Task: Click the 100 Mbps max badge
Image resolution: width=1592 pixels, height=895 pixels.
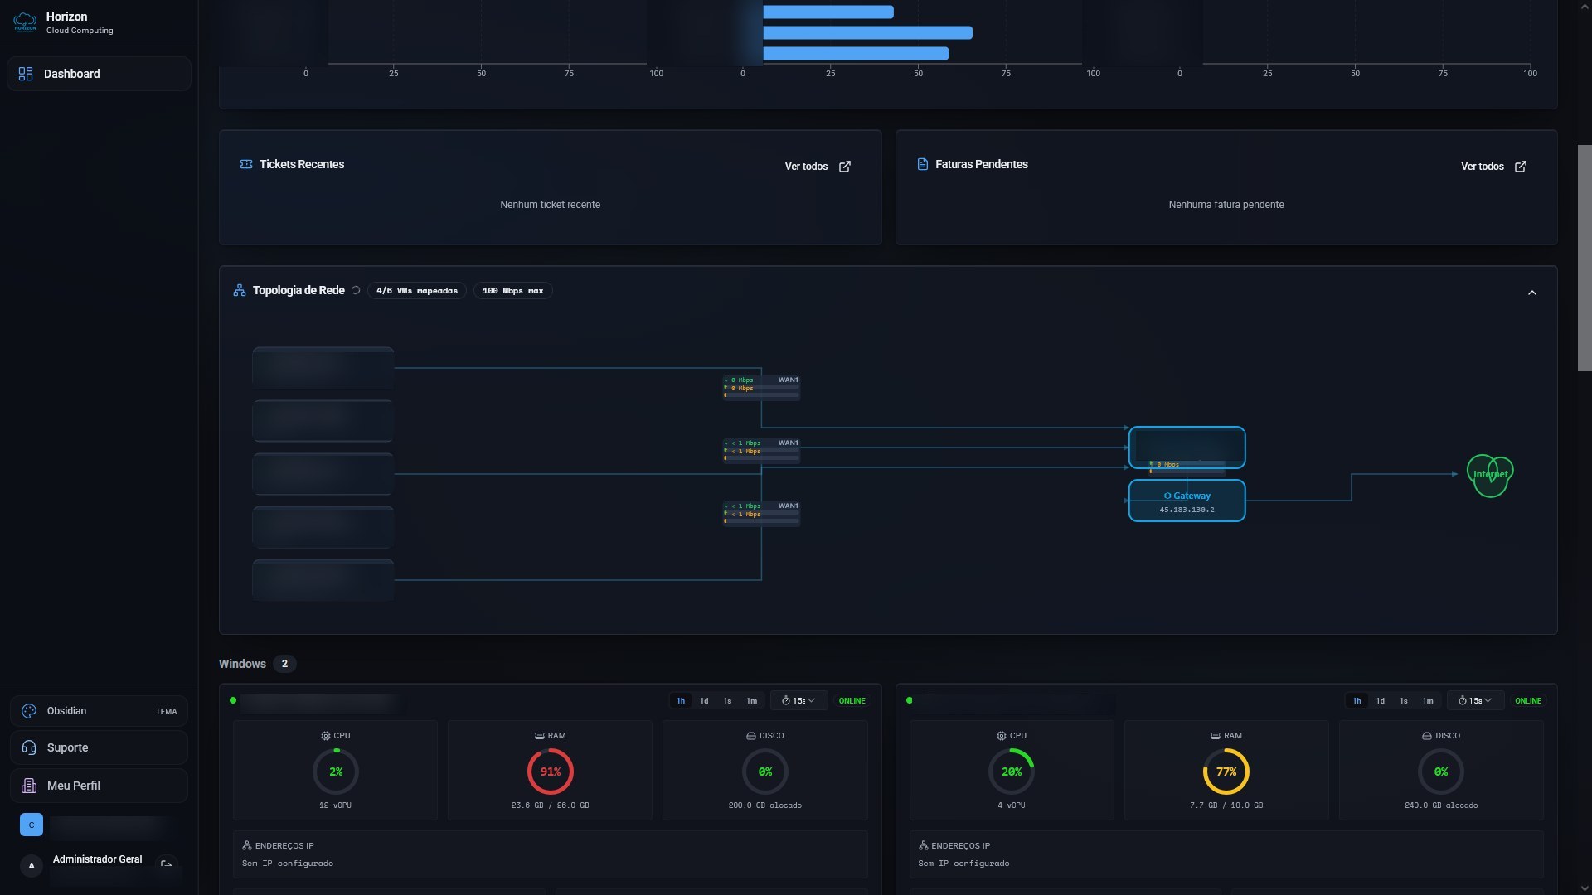Action: (x=513, y=291)
